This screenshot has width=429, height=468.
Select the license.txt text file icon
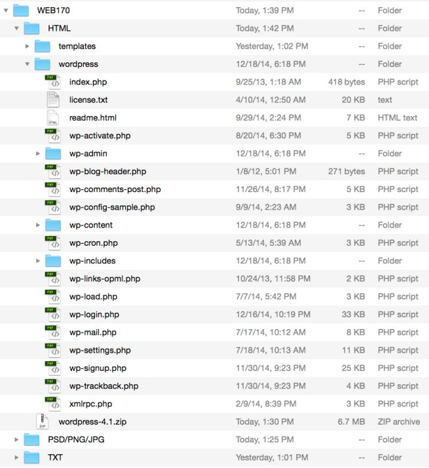coord(53,100)
